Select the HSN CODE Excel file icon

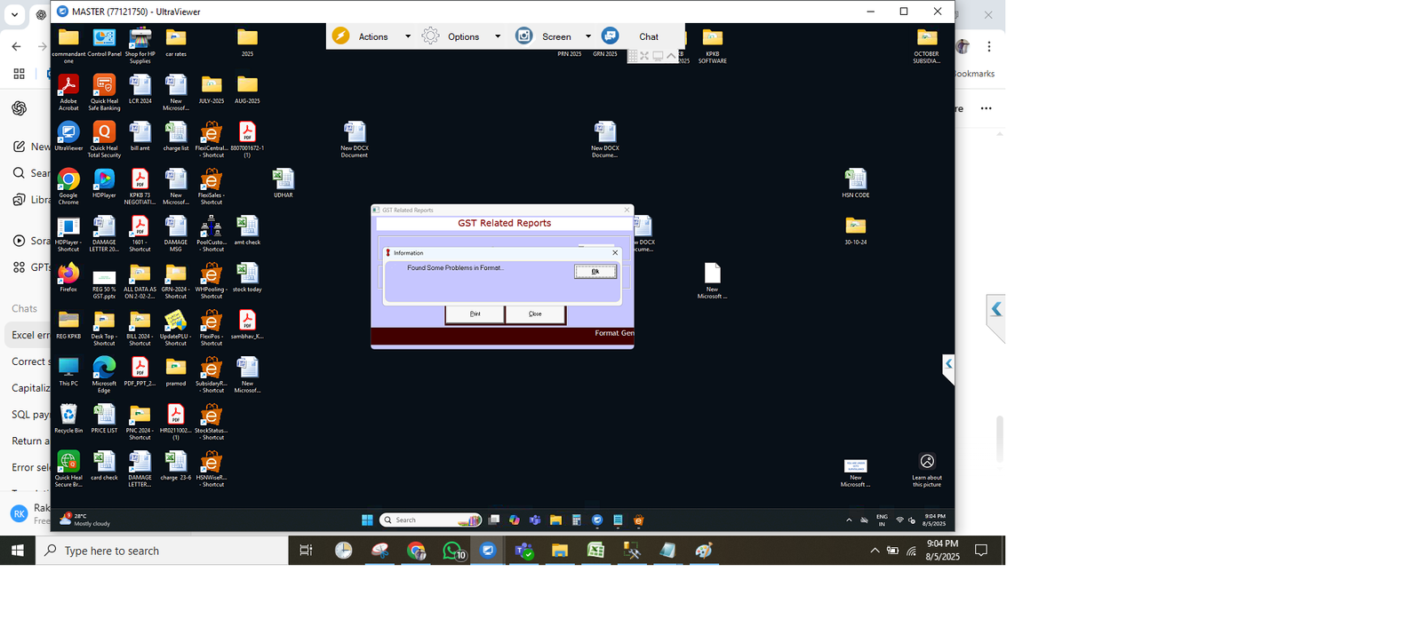click(855, 181)
